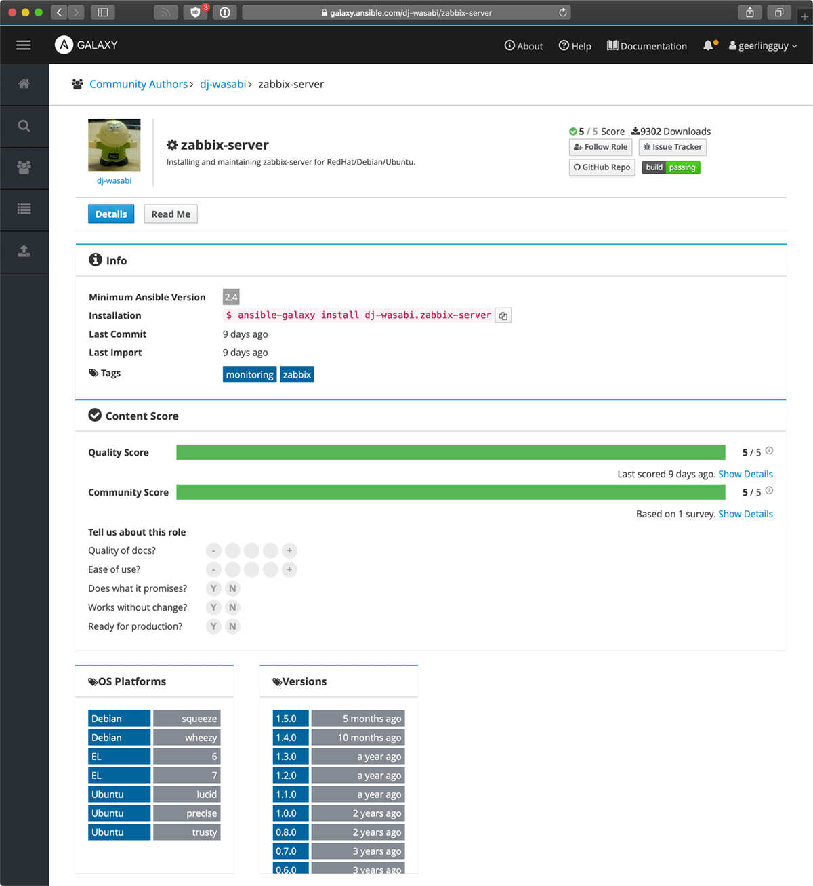Viewport: 813px width, 886px height.
Task: Answer Y for Ready for production
Action: click(x=213, y=626)
